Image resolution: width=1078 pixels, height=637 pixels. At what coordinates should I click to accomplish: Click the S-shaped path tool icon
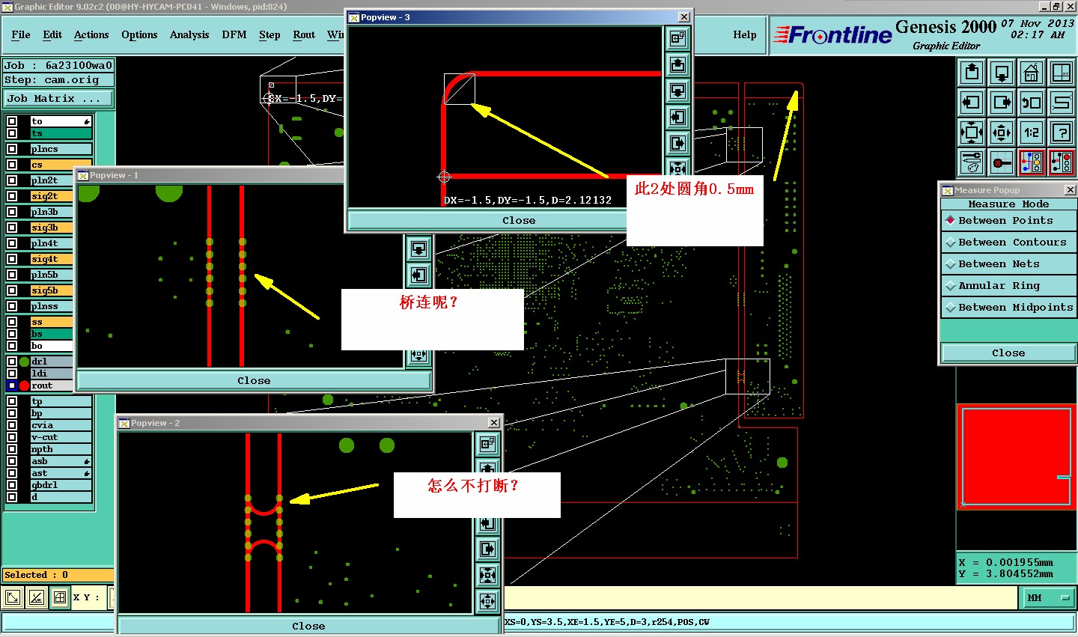(1062, 103)
